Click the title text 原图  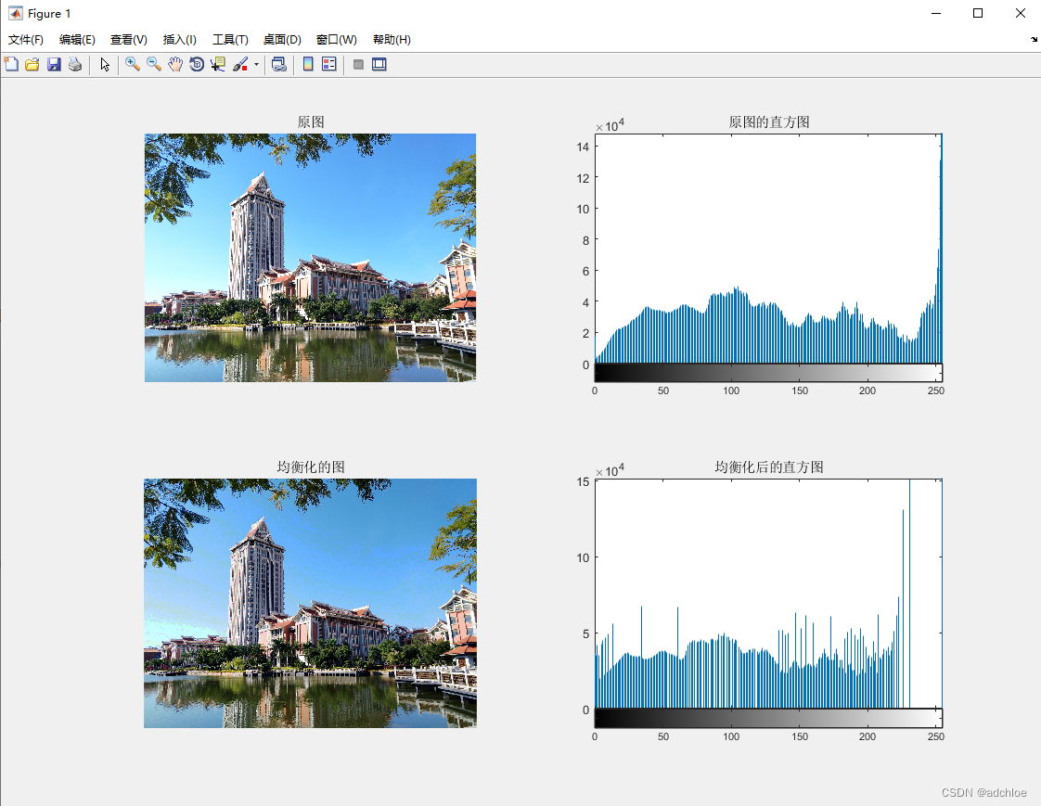(x=311, y=122)
